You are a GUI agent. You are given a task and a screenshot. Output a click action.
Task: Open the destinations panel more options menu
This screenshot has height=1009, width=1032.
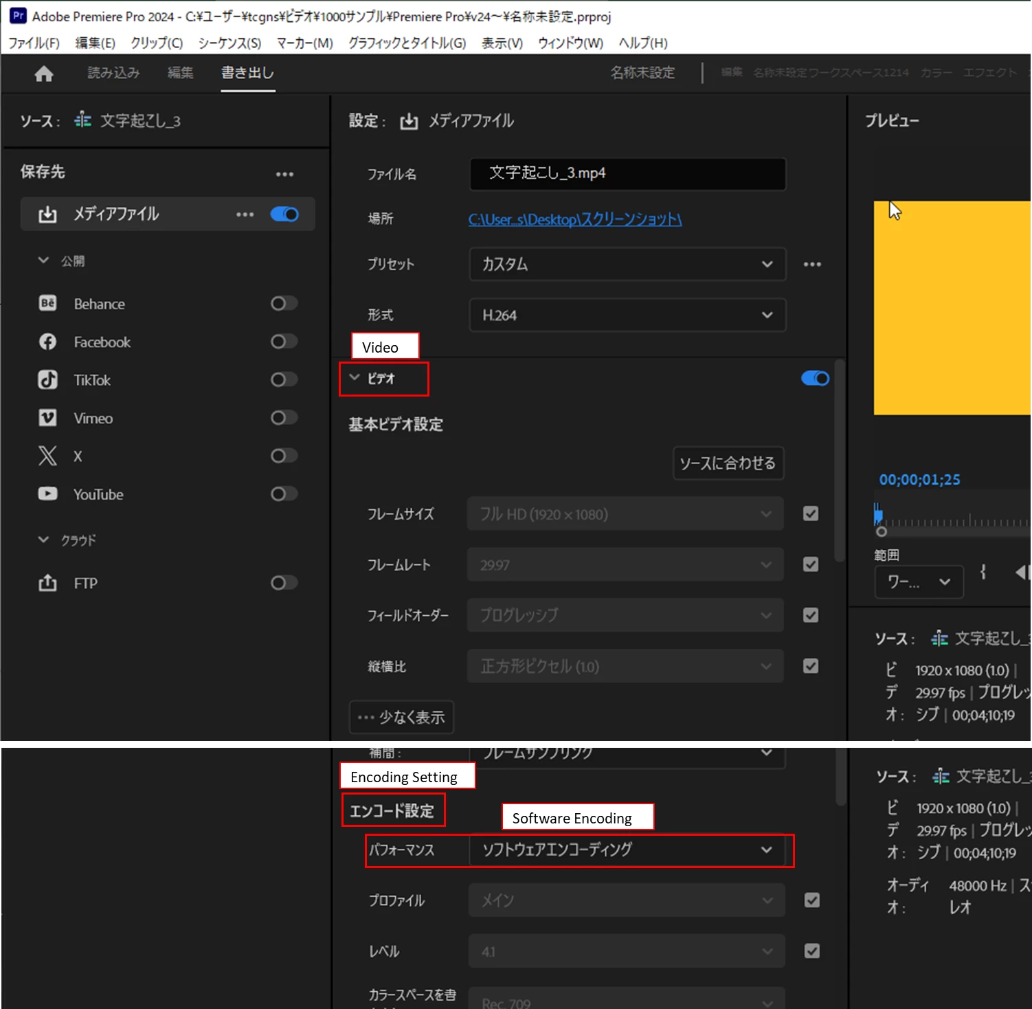pyautogui.click(x=284, y=175)
